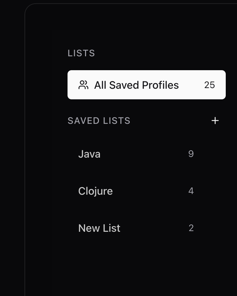Click the number 4 next to Clojure
This screenshot has height=296, width=237.
tap(191, 191)
